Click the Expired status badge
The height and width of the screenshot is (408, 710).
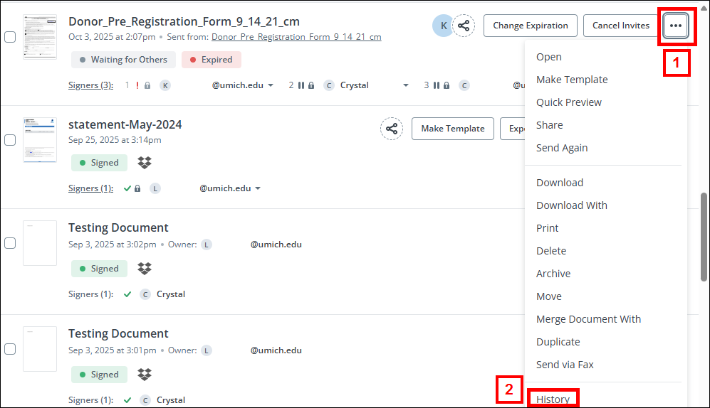(212, 60)
